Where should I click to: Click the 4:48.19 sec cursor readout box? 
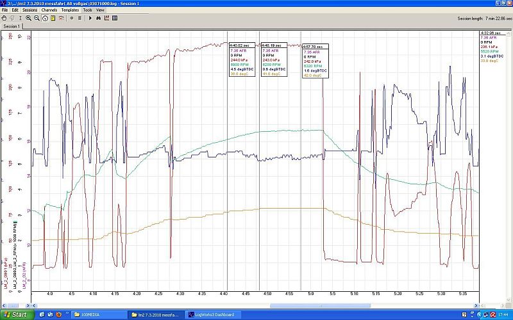[x=274, y=60]
